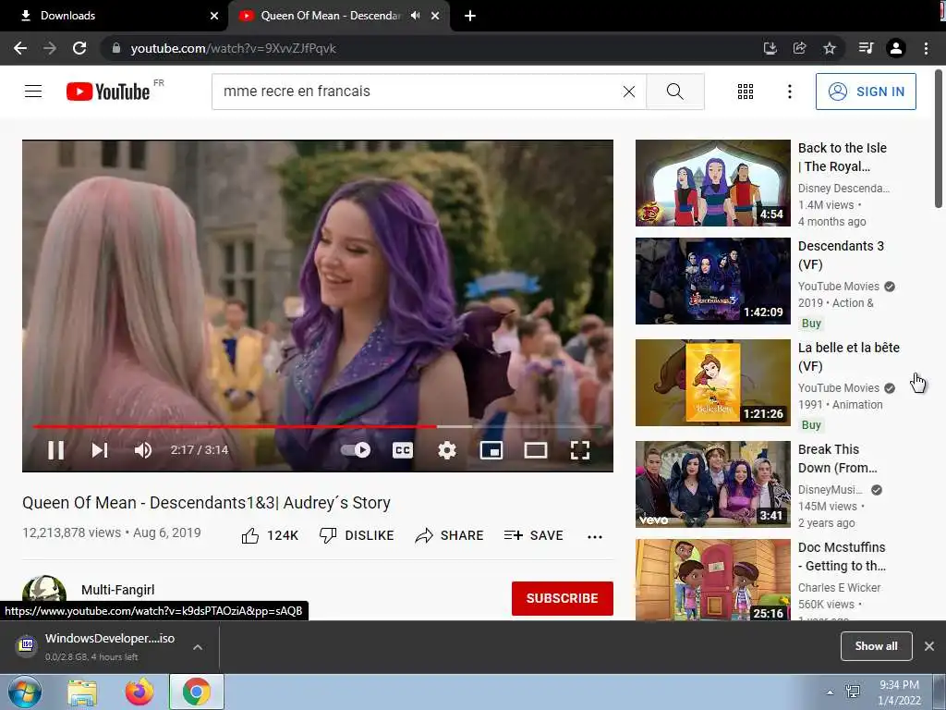Click the address bar URL
The height and width of the screenshot is (710, 946).
pyautogui.click(x=233, y=48)
